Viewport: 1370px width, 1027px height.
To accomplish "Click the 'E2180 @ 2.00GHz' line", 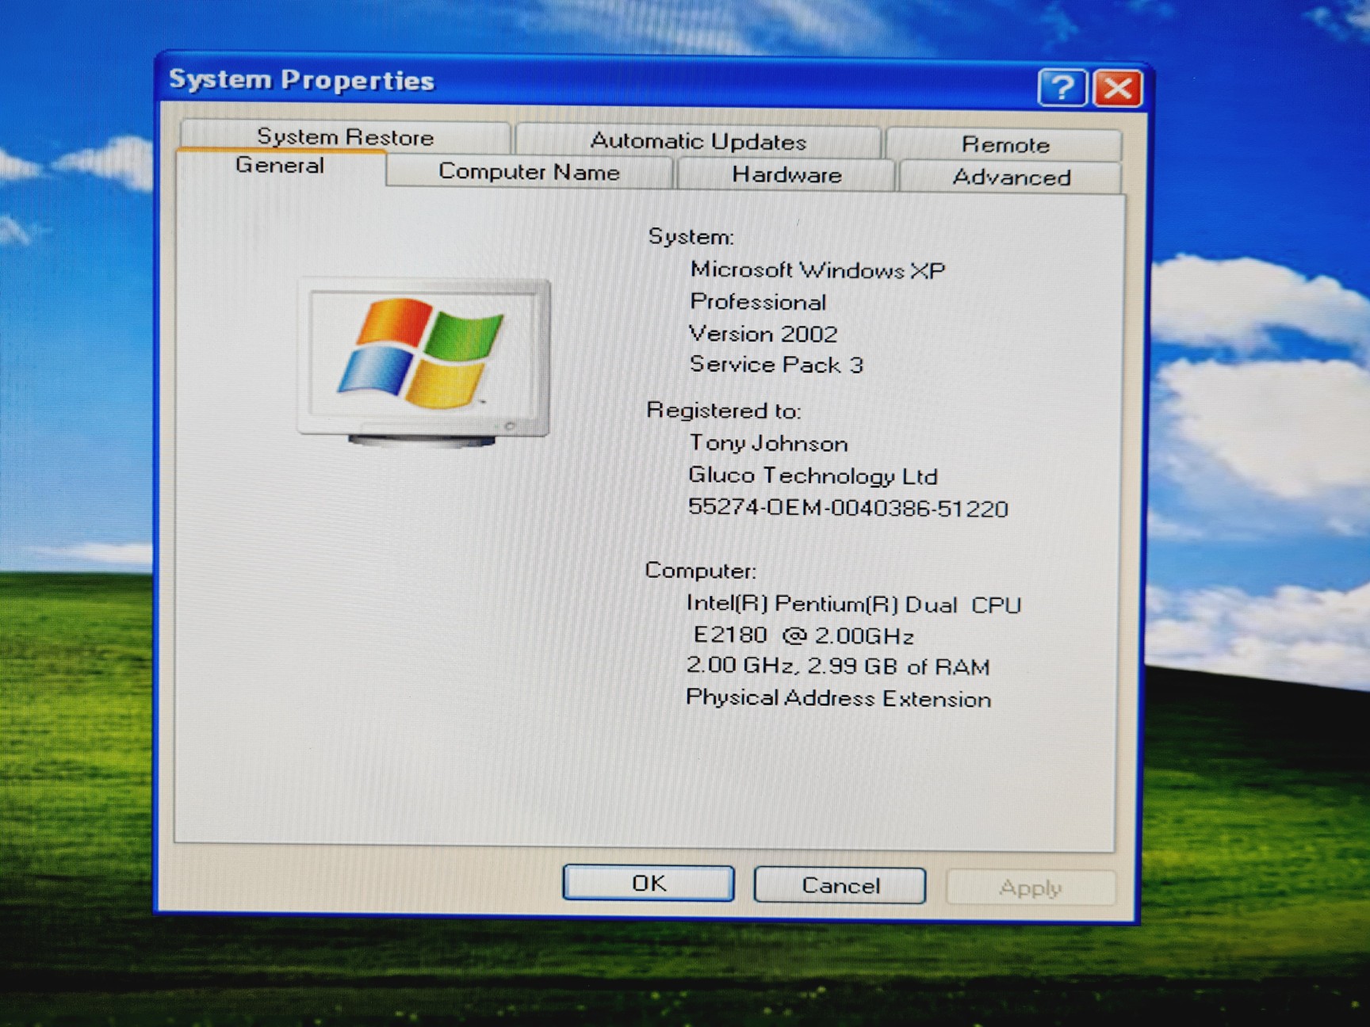I will 803,636.
